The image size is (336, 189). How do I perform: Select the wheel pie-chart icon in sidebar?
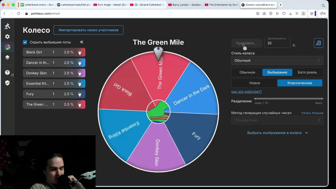pyautogui.click(x=7, y=47)
